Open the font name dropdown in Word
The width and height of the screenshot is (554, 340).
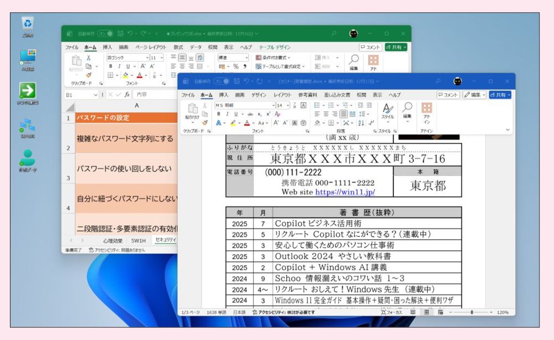(x=273, y=105)
